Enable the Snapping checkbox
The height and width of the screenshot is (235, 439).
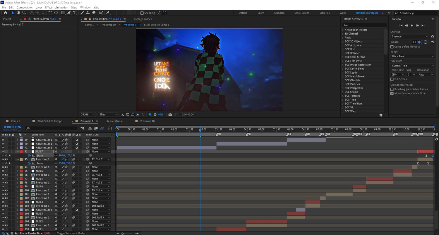click(x=142, y=13)
